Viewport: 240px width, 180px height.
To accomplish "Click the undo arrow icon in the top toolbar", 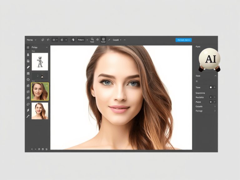I will pos(48,40).
